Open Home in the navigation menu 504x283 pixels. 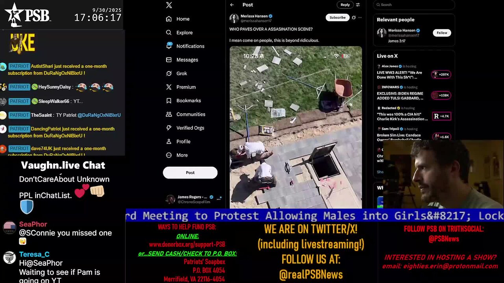click(183, 19)
